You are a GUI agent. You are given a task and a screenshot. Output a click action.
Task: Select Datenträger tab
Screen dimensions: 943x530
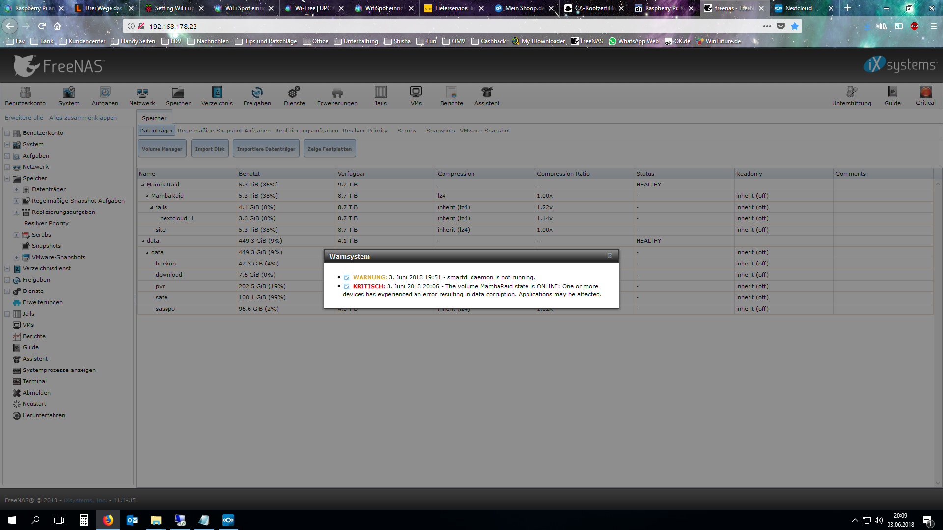tap(156, 131)
